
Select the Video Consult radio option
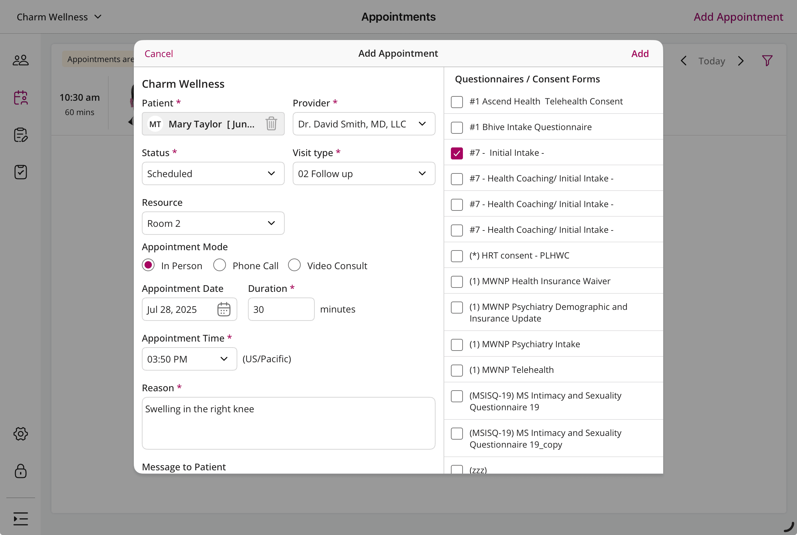(x=294, y=265)
